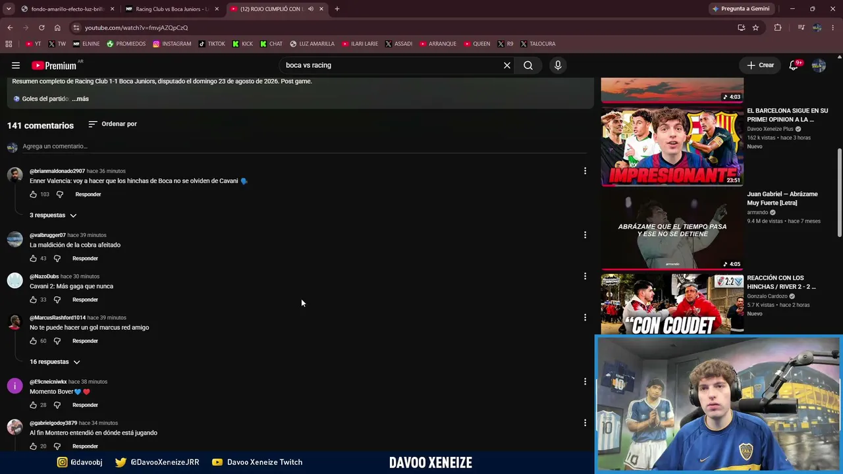Screen dimensions: 843x474
Task: Open YouTube notifications bell
Action: click(x=794, y=65)
